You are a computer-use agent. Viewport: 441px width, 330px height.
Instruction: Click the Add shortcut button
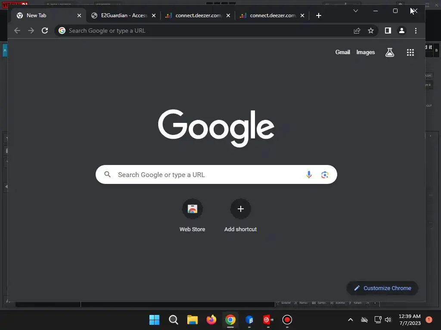240,216
